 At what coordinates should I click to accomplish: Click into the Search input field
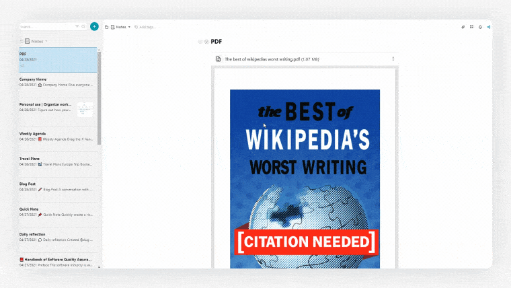46,26
